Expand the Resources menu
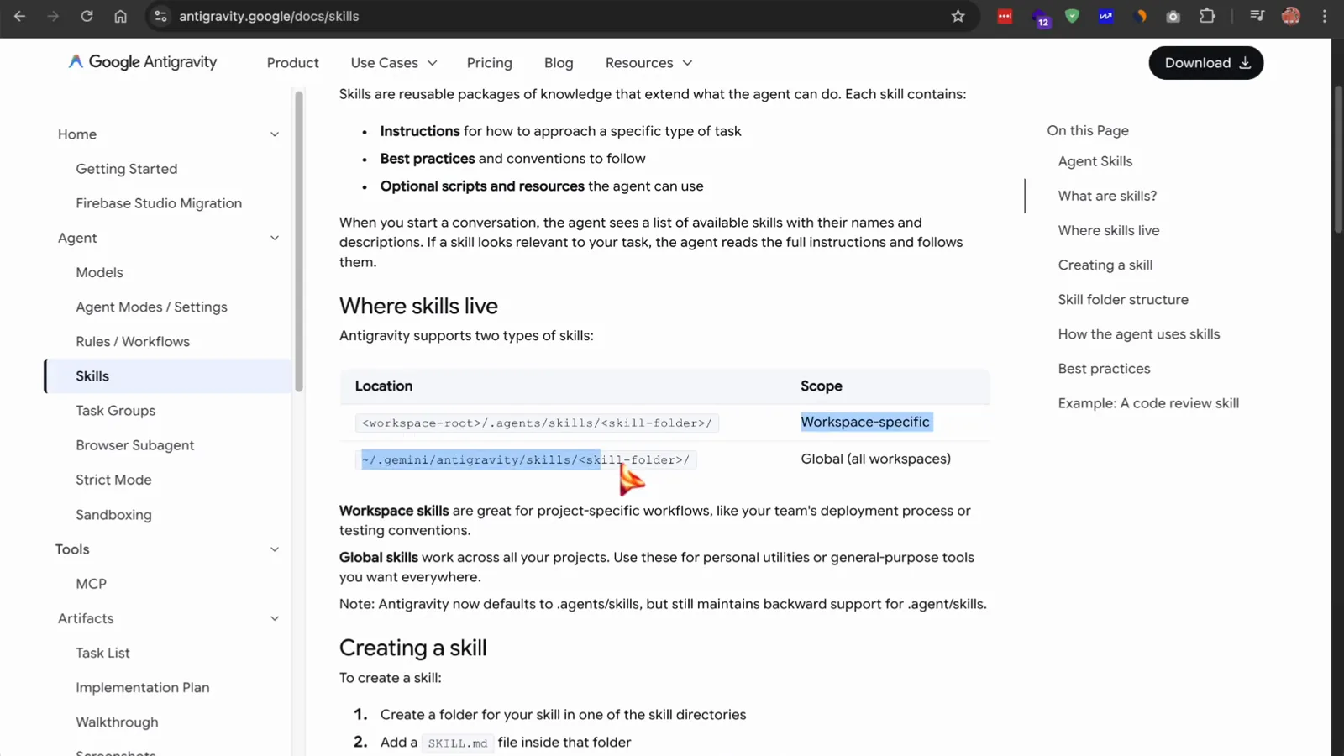The height and width of the screenshot is (756, 1344). [x=648, y=63]
